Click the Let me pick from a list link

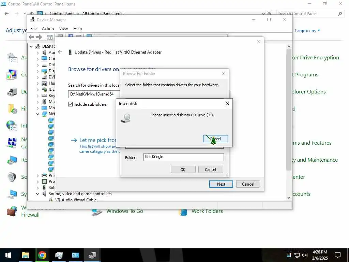97,140
